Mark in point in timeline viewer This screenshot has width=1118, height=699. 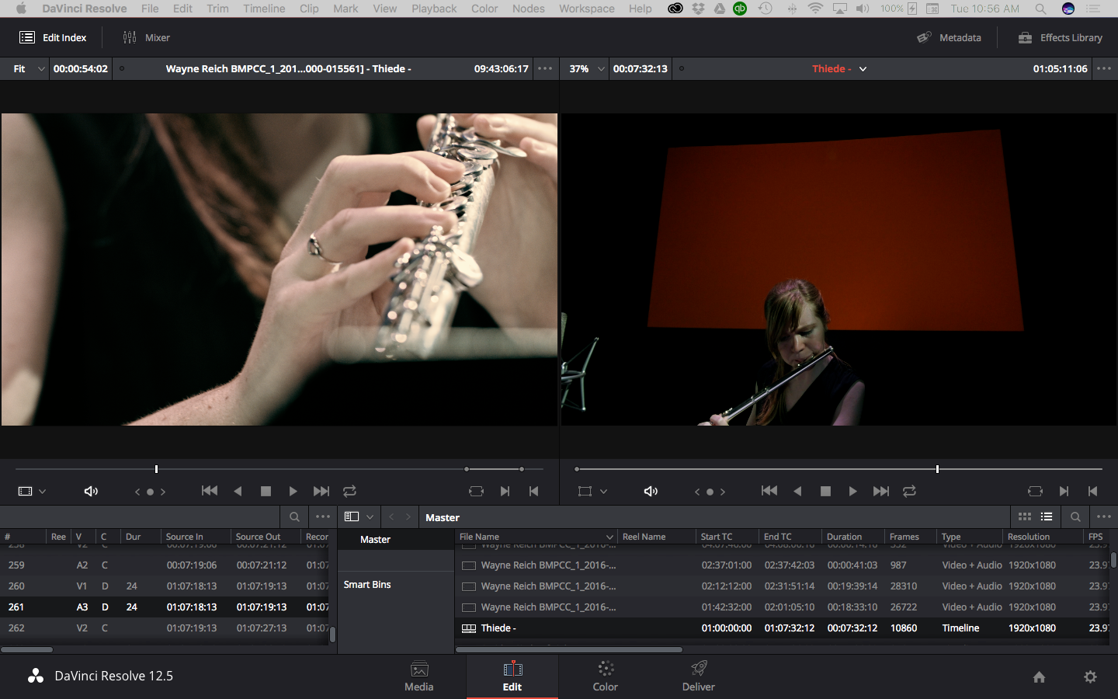1064,491
